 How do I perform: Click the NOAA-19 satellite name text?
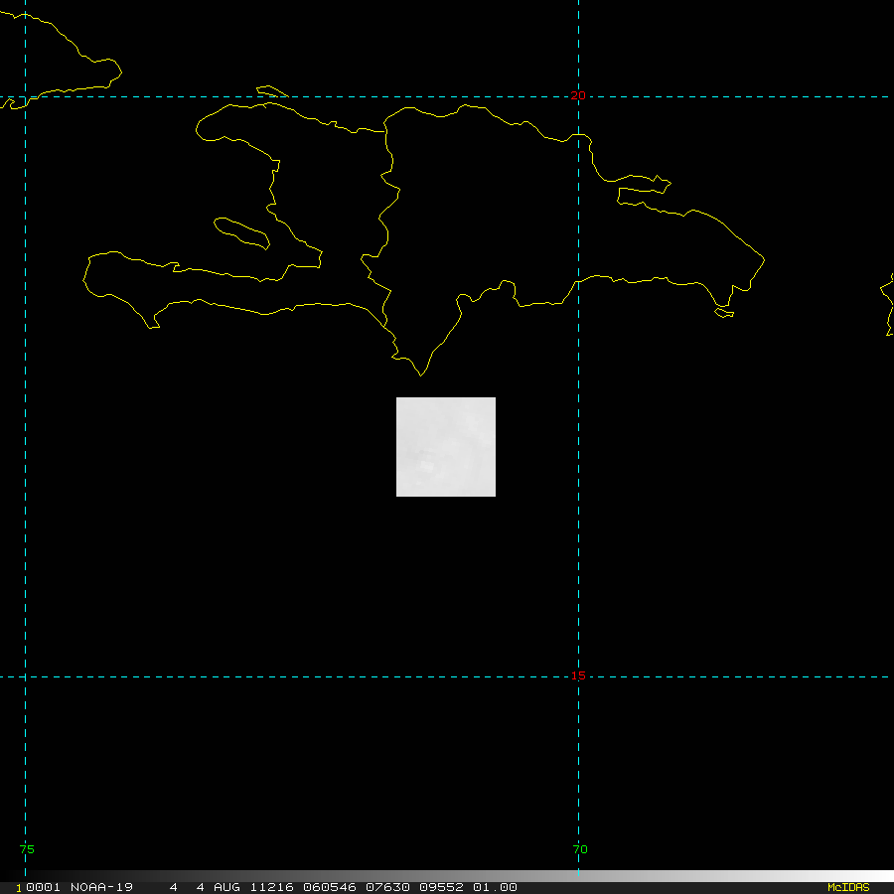click(100, 887)
